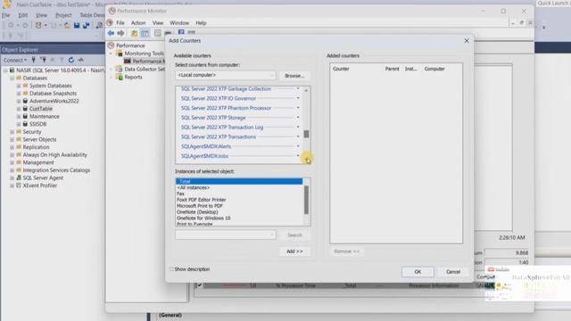Click the Browse... button
The image size is (571, 321).
pos(294,76)
